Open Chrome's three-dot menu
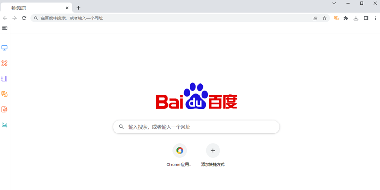Screen dimensions: 380x190 click(375, 18)
